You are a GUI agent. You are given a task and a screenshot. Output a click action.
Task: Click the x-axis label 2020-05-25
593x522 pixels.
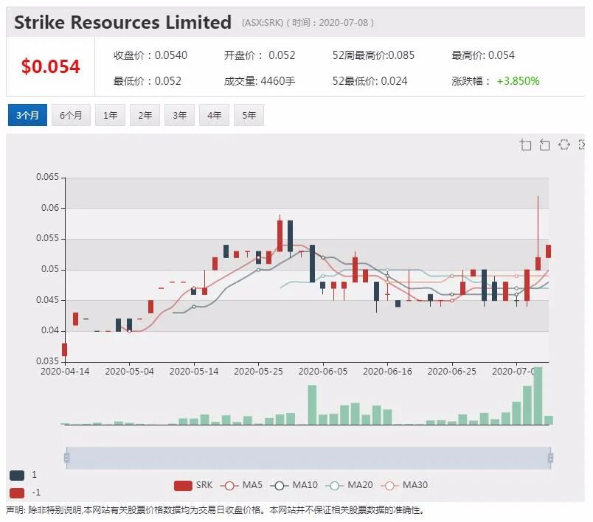[258, 372]
